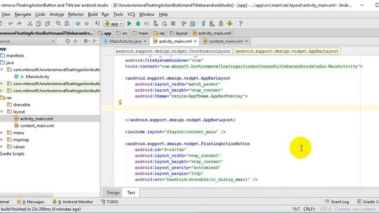Screen dimensions: 379x213
Task: Open the Project panel gear settings dropdown
Action: coord(86,41)
